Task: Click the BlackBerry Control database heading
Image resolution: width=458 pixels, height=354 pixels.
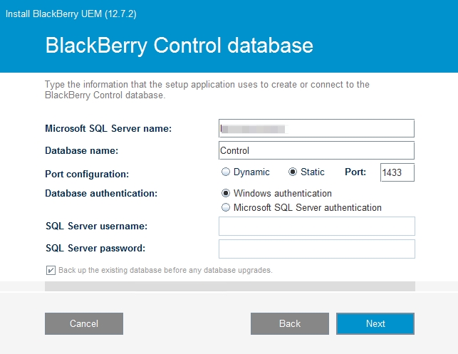Action: (179, 46)
